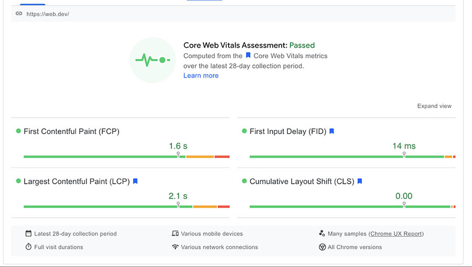Click the Core Web Vitals pulse icon
The width and height of the screenshot is (472, 267).
(153, 60)
